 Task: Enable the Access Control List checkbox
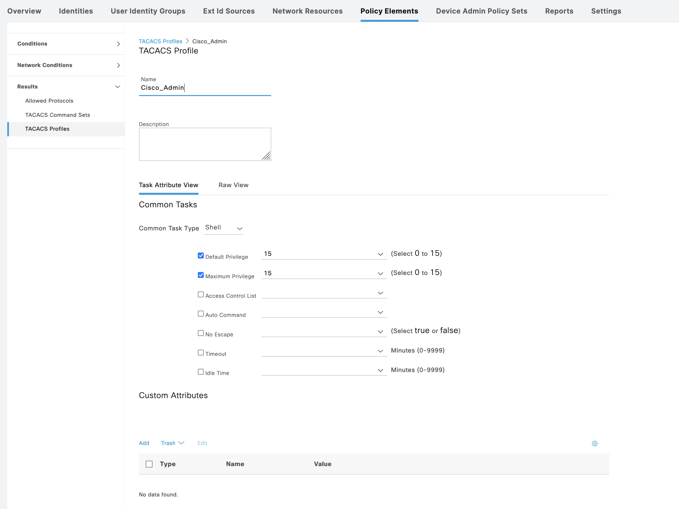[x=201, y=294]
